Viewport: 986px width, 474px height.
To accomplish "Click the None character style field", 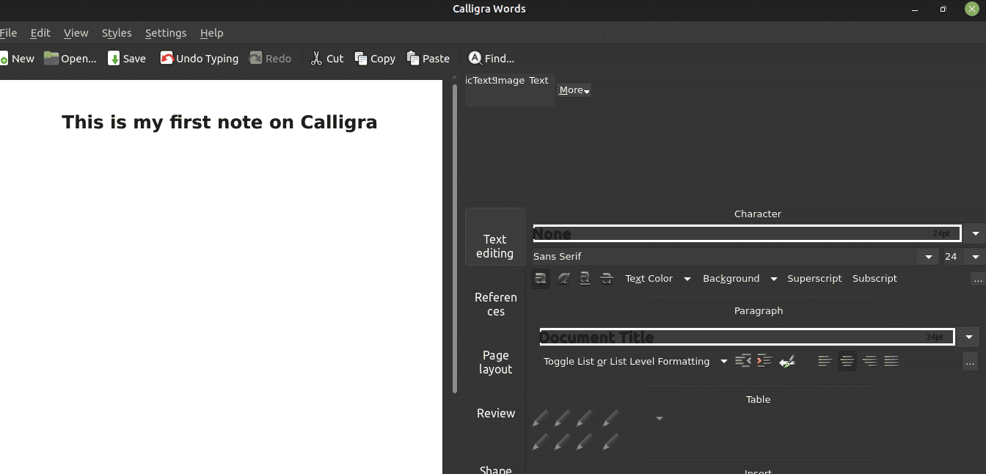I will tap(747, 234).
